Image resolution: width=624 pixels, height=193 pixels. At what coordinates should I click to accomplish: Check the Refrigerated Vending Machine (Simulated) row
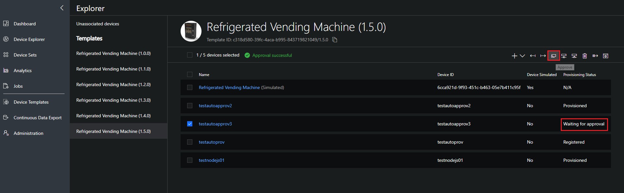(x=190, y=87)
